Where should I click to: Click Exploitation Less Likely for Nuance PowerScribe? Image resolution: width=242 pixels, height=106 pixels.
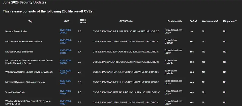coord(173,31)
